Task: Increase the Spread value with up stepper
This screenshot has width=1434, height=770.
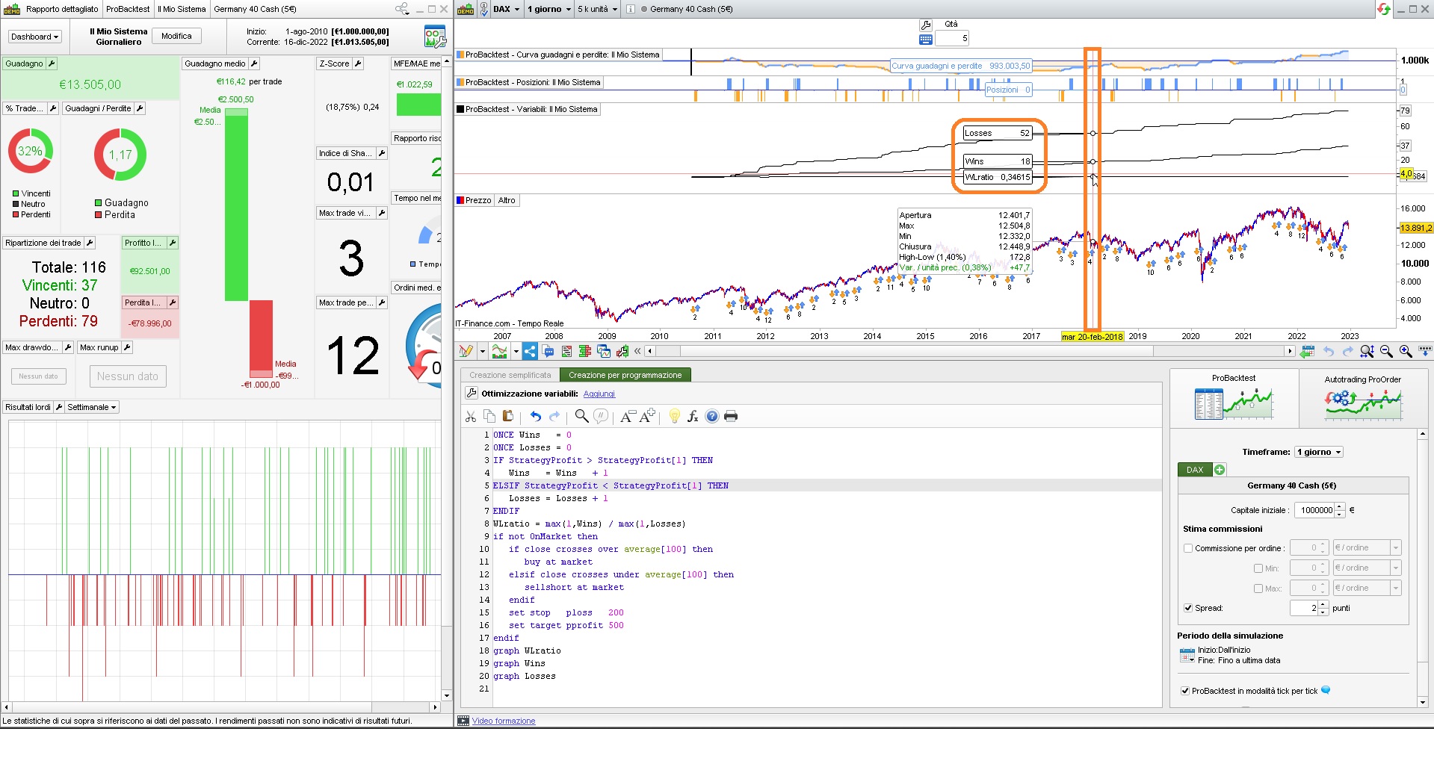Action: tap(1323, 604)
